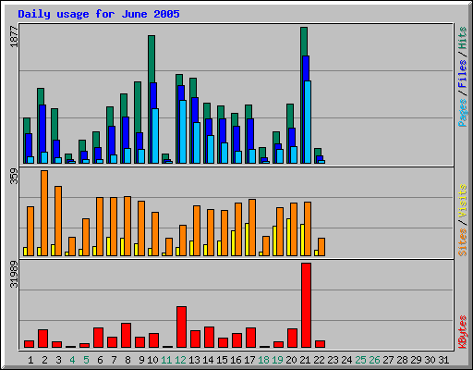Click the Visits legend label

462,202
